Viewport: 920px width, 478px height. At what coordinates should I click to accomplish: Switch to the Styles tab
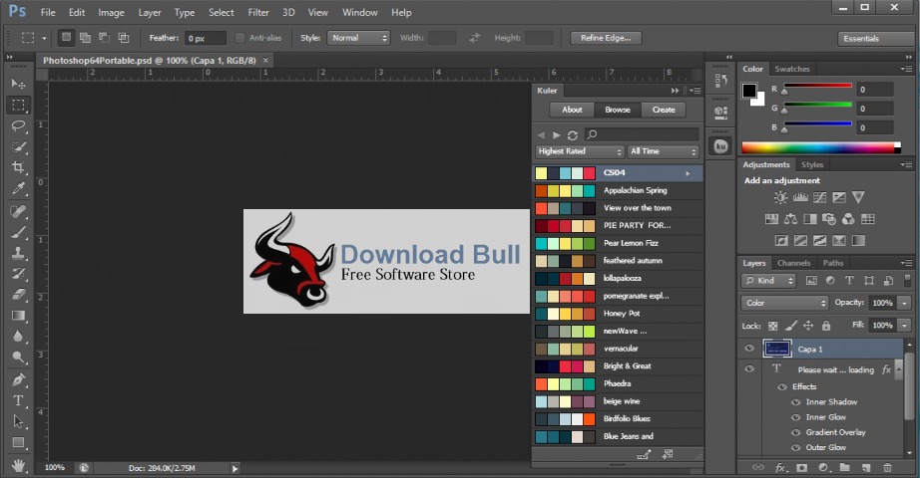coord(812,164)
